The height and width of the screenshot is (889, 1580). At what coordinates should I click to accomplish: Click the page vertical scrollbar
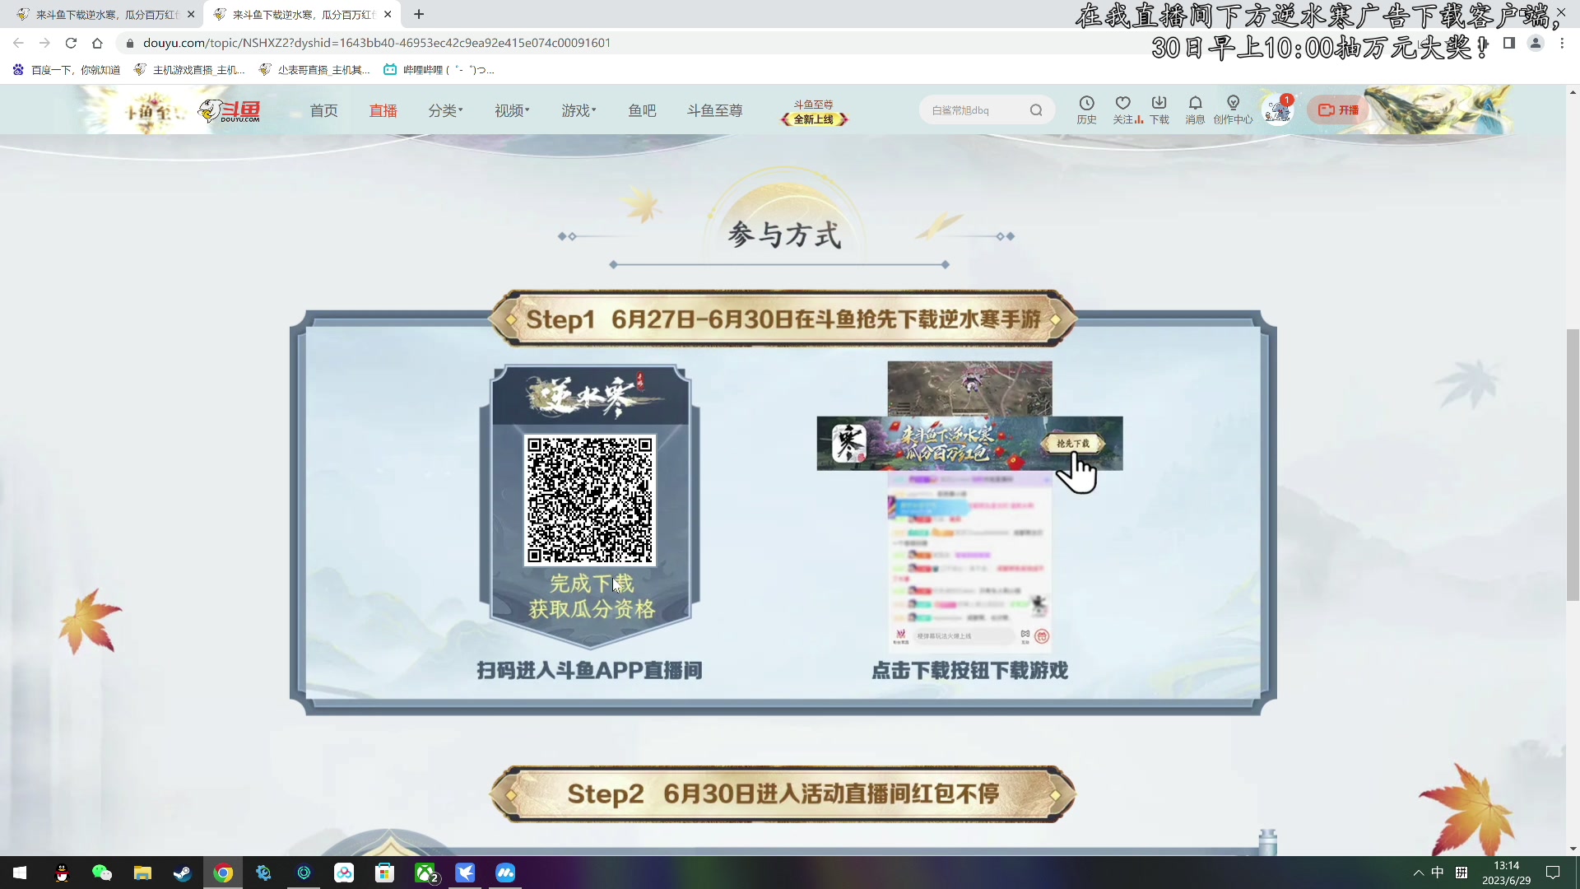click(1573, 465)
